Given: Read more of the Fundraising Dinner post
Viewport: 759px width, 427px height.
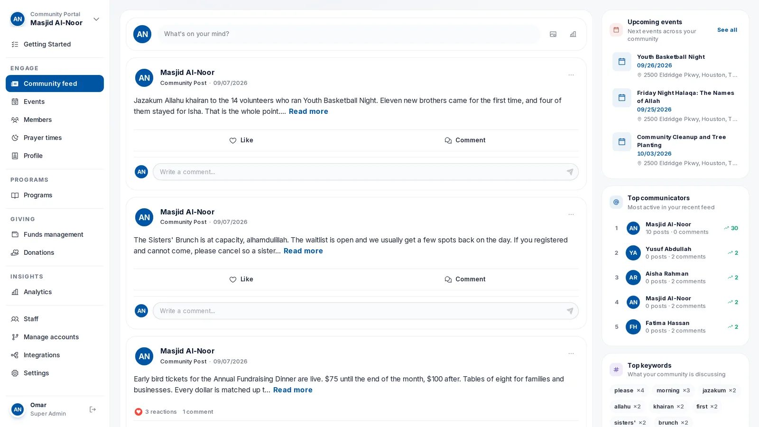Looking at the screenshot, I should pos(293,390).
